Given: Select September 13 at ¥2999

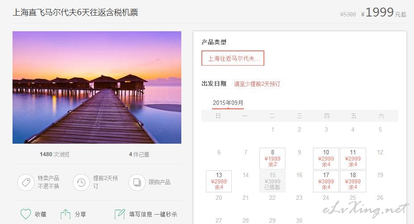Looking at the screenshot, I should (x=219, y=181).
